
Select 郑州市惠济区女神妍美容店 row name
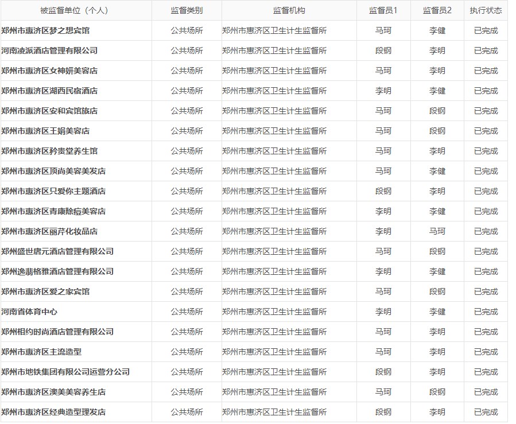(49, 71)
